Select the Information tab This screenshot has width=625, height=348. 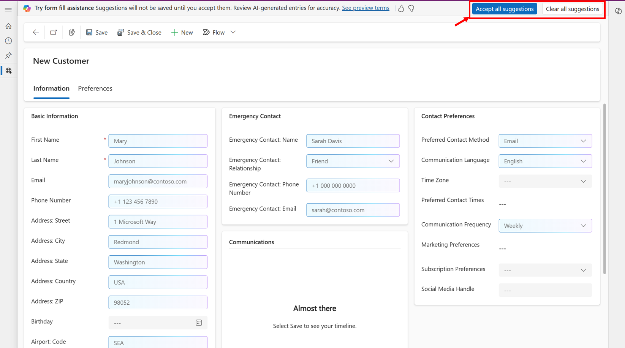point(51,88)
